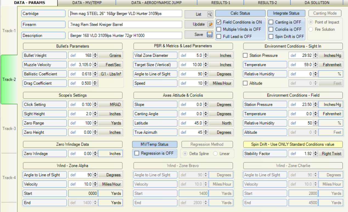This screenshot has width=348, height=212.
Task: Change the Ballistic Coefficient G1 - Lbs/In² unit
Action: pos(110,74)
